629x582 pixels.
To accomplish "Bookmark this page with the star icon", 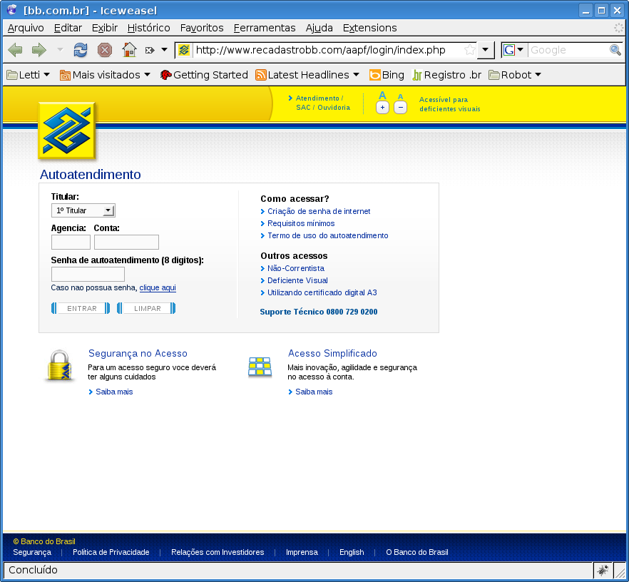I will (x=470, y=50).
